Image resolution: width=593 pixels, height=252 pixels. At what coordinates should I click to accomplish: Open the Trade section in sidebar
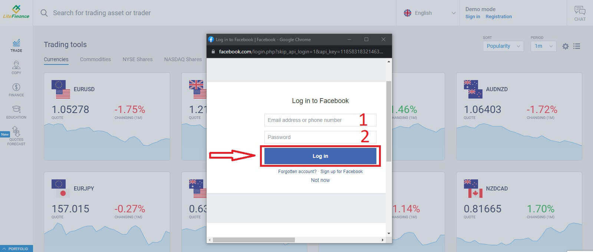click(x=16, y=46)
